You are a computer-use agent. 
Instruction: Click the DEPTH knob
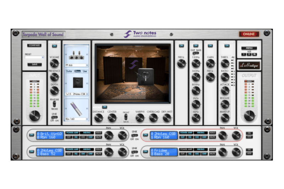pos(54,91)
